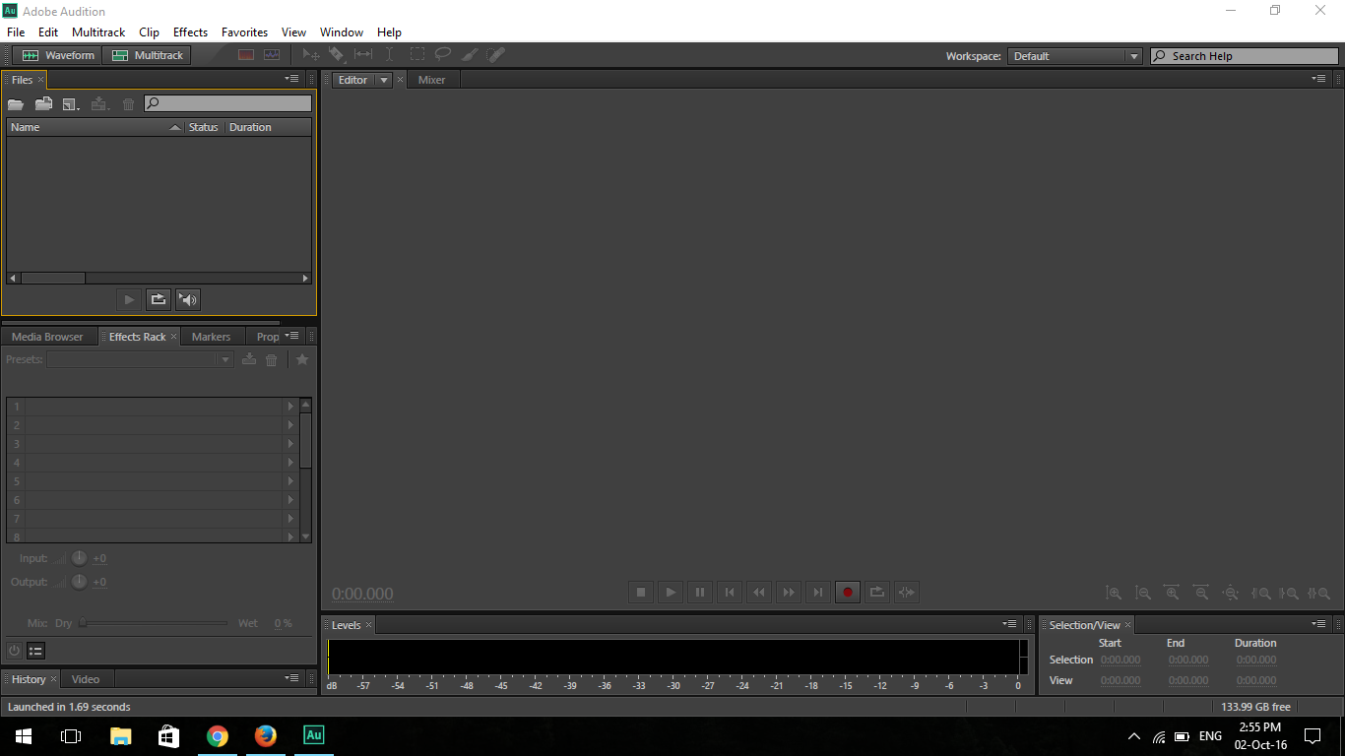Viewport: 1345px width, 756px height.
Task: Switch to the Markers tab
Action: point(211,337)
